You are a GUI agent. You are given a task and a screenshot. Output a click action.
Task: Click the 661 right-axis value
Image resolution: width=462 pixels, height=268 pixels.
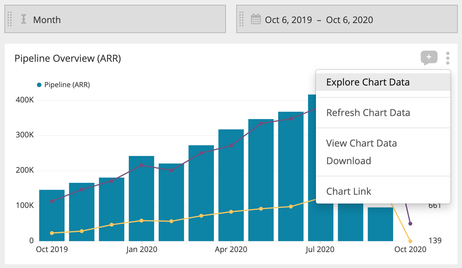click(x=434, y=206)
